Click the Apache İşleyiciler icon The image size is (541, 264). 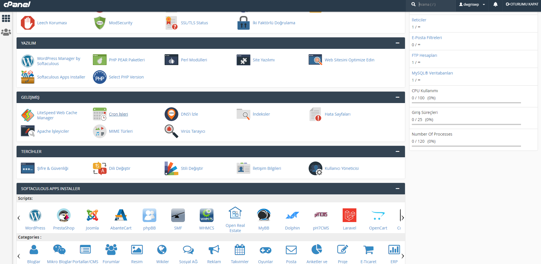point(28,131)
